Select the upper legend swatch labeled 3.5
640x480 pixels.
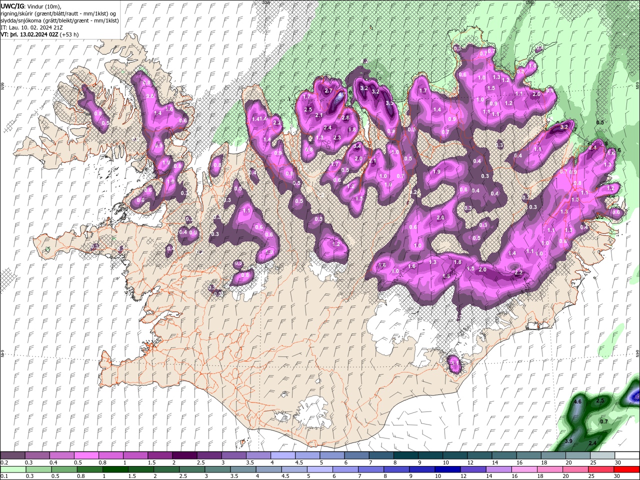pyautogui.click(x=258, y=455)
